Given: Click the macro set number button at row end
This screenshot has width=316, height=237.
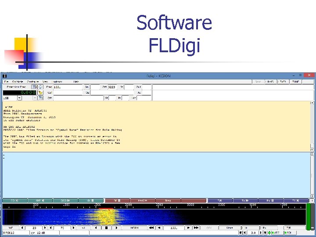Looking at the screenshot, I should click(x=312, y=201).
